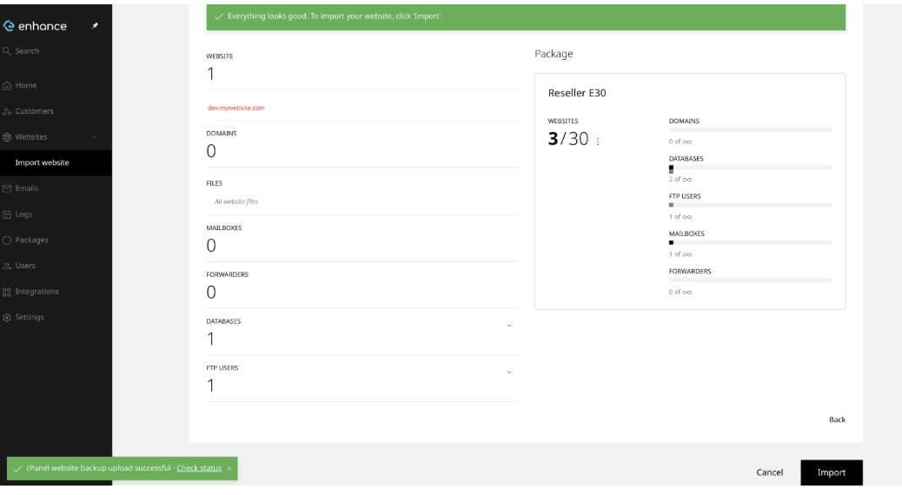Click the 3/30 websites count
The height and width of the screenshot is (495, 902).
point(567,139)
